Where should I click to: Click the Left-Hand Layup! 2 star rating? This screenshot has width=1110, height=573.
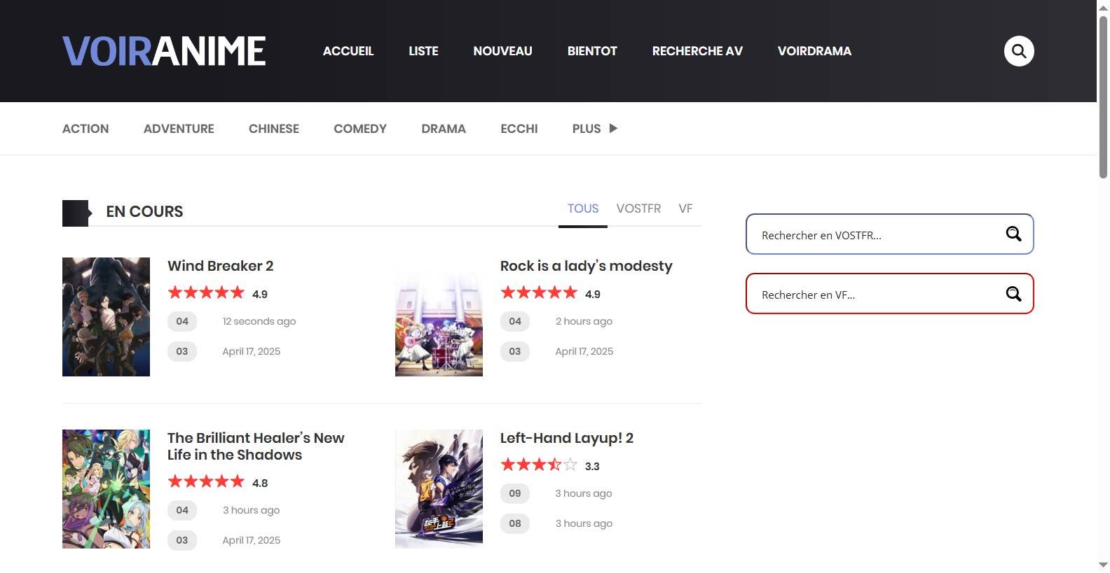click(x=539, y=465)
